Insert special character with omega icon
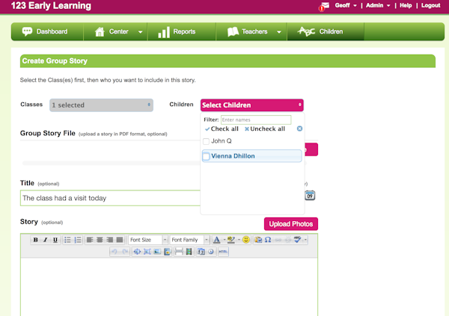Viewport: 449px width, 316px height. click(268, 240)
